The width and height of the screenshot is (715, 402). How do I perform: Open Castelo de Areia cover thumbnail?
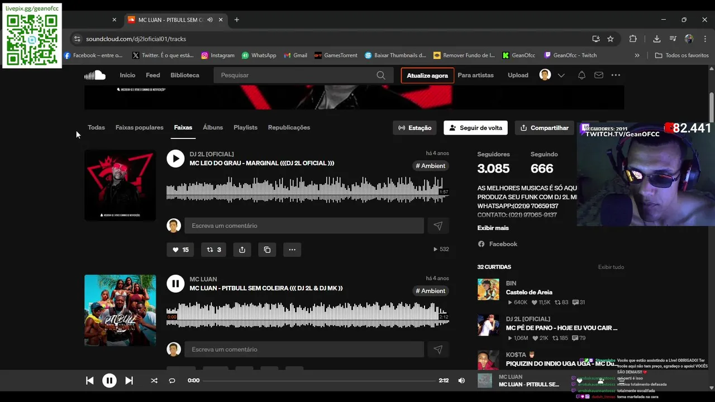488,289
